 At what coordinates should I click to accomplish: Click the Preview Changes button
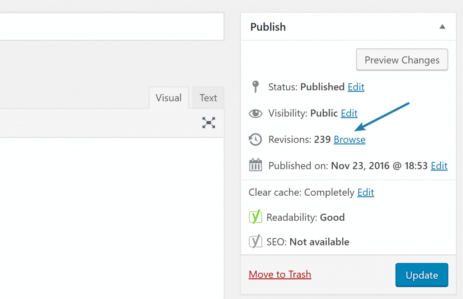click(x=402, y=60)
